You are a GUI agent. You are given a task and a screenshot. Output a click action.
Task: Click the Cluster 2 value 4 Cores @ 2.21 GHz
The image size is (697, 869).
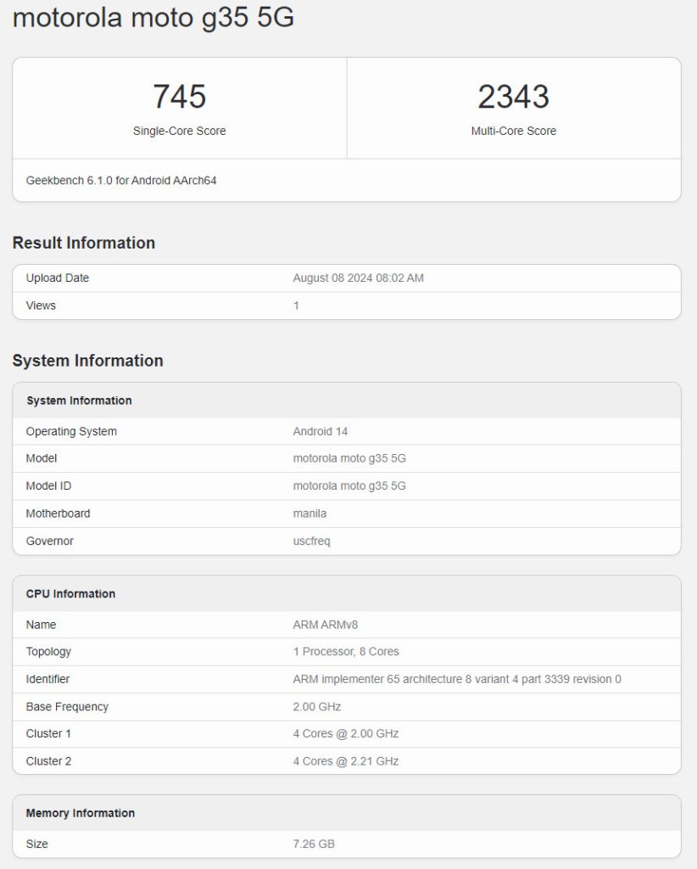[346, 761]
